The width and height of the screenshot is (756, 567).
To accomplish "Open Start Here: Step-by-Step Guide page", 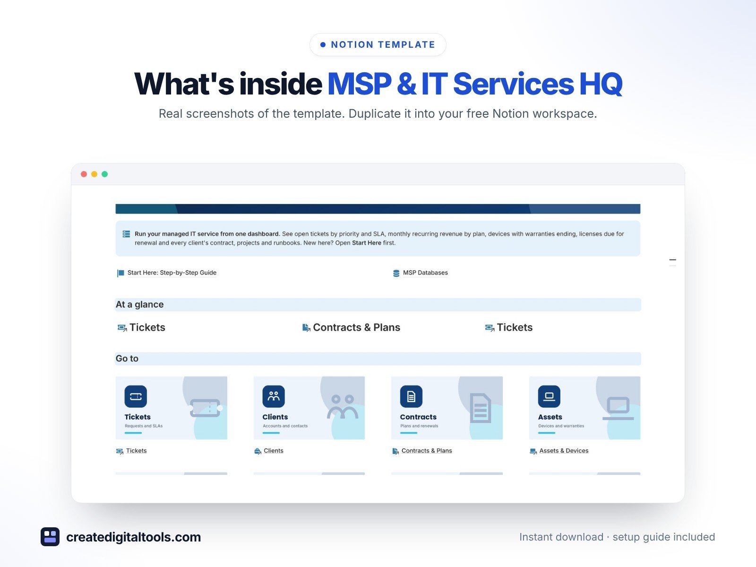I will point(172,273).
